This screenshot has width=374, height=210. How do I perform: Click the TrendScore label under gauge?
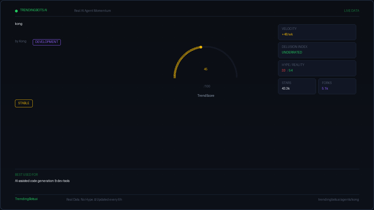(206, 96)
